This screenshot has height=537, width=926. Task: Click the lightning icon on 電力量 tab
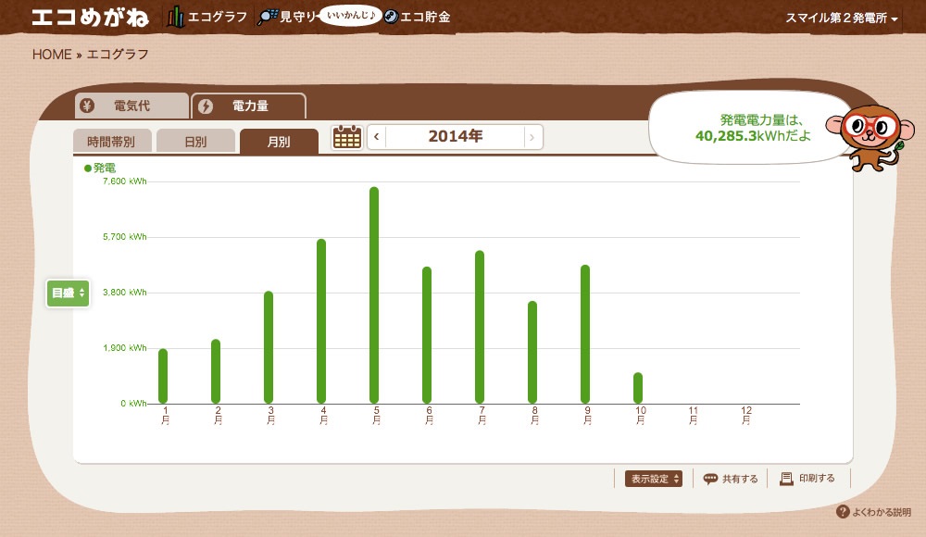pyautogui.click(x=206, y=106)
